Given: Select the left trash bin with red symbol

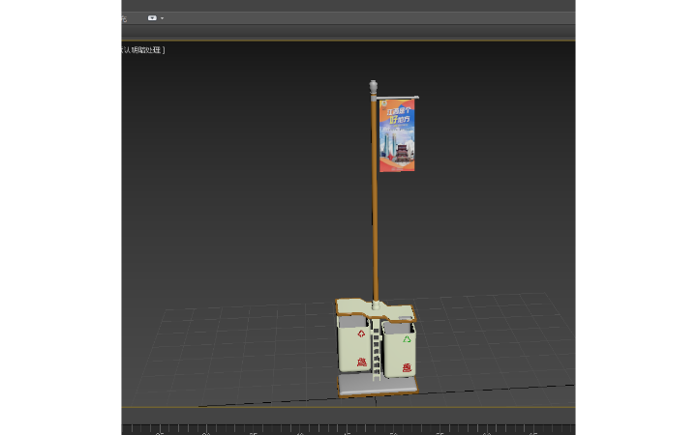Looking at the screenshot, I should (x=354, y=343).
